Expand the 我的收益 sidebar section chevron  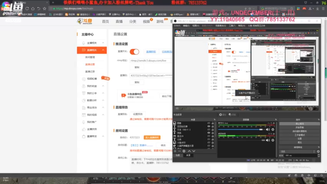click(x=103, y=86)
